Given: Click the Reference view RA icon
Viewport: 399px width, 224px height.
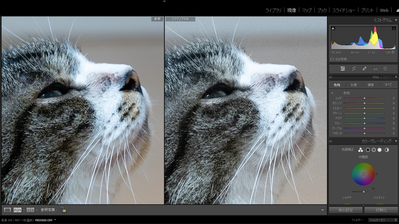Looking at the screenshot, I should 17,210.
